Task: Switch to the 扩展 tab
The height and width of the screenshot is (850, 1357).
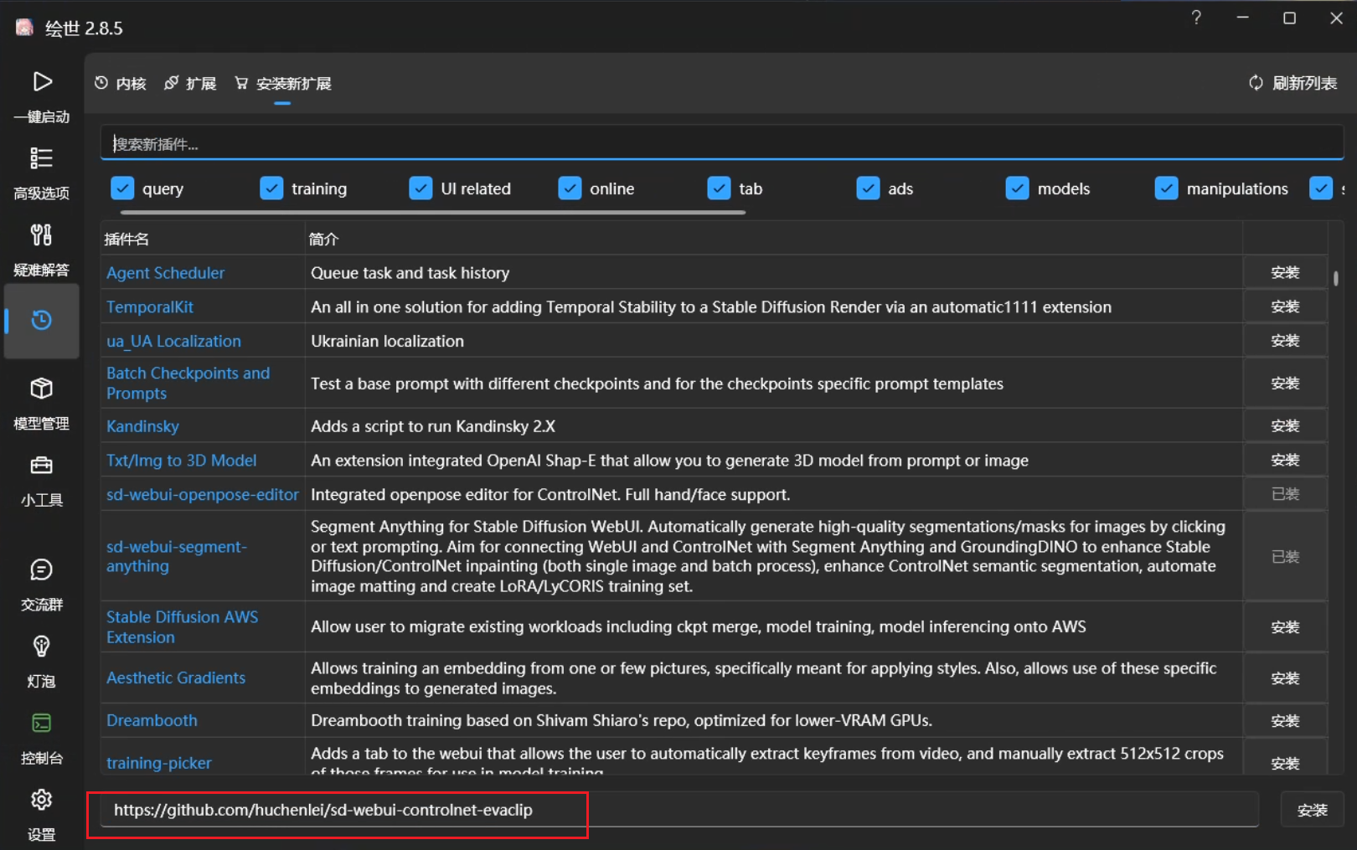Action: pyautogui.click(x=190, y=83)
